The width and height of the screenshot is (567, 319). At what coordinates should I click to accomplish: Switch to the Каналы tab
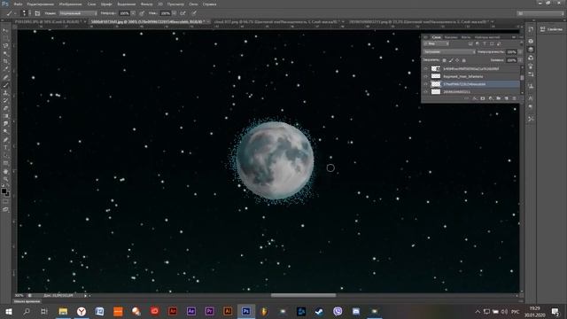451,37
